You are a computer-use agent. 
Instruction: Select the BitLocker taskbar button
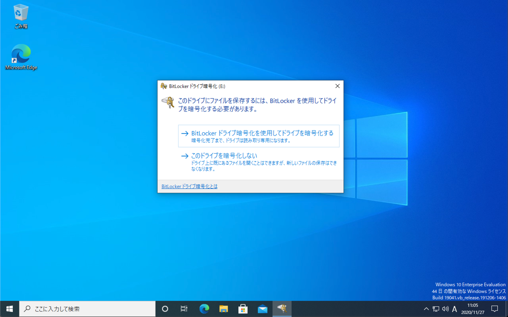click(x=282, y=309)
